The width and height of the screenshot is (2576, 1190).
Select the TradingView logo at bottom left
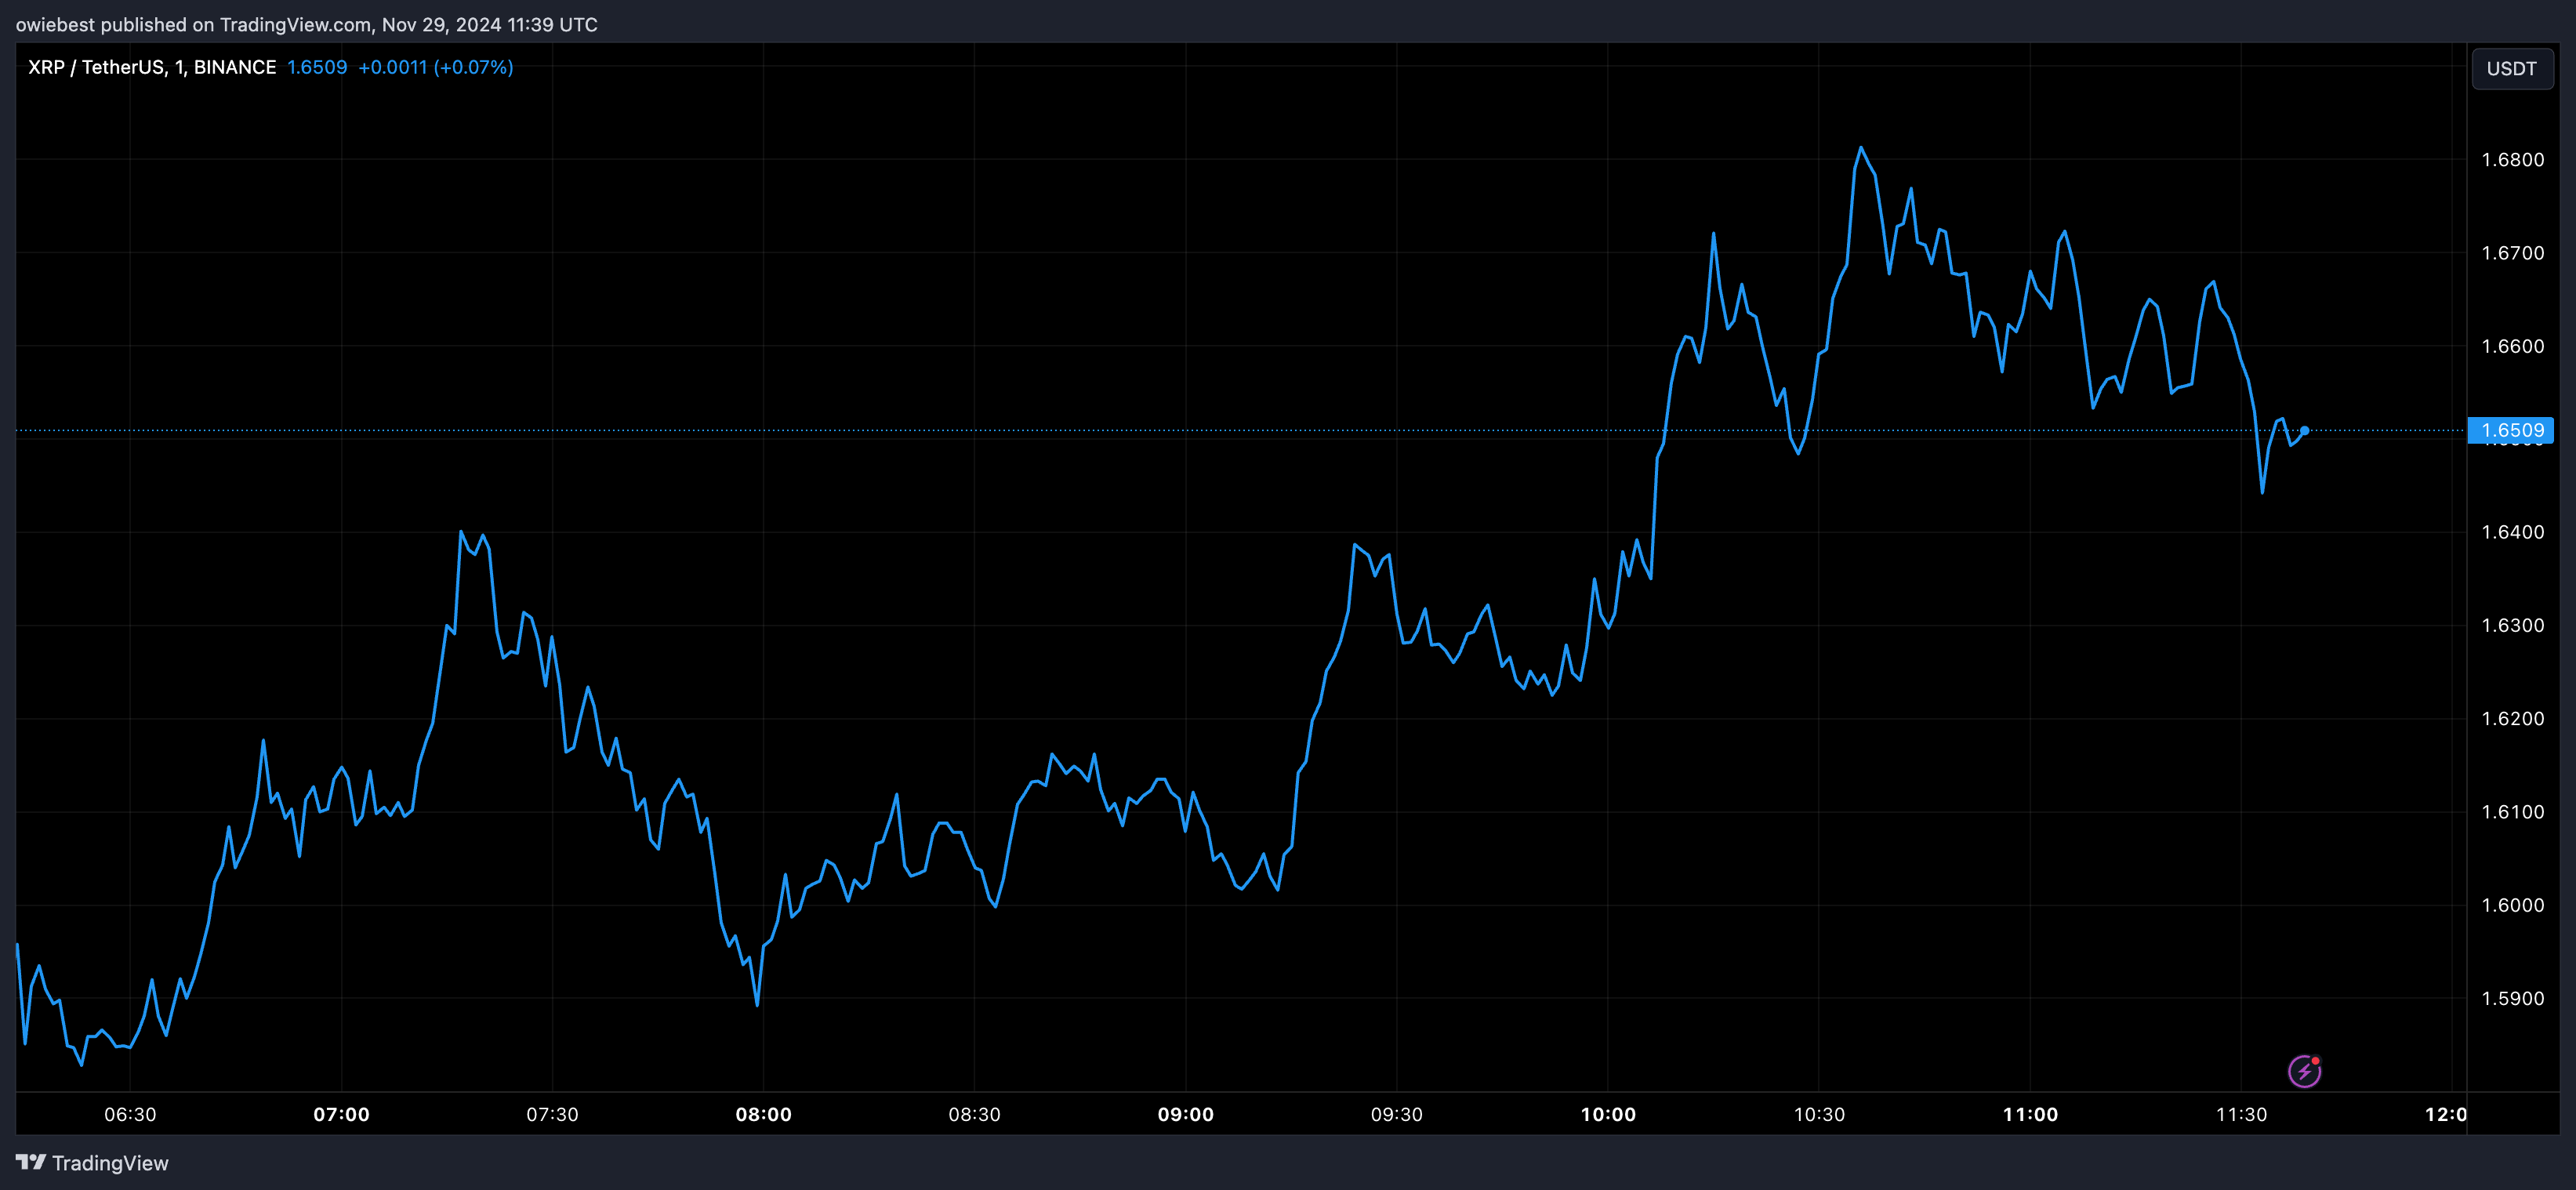click(x=95, y=1163)
